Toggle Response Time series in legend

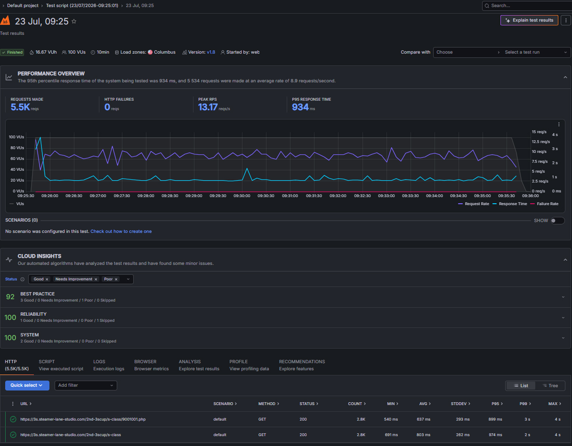[x=510, y=204]
